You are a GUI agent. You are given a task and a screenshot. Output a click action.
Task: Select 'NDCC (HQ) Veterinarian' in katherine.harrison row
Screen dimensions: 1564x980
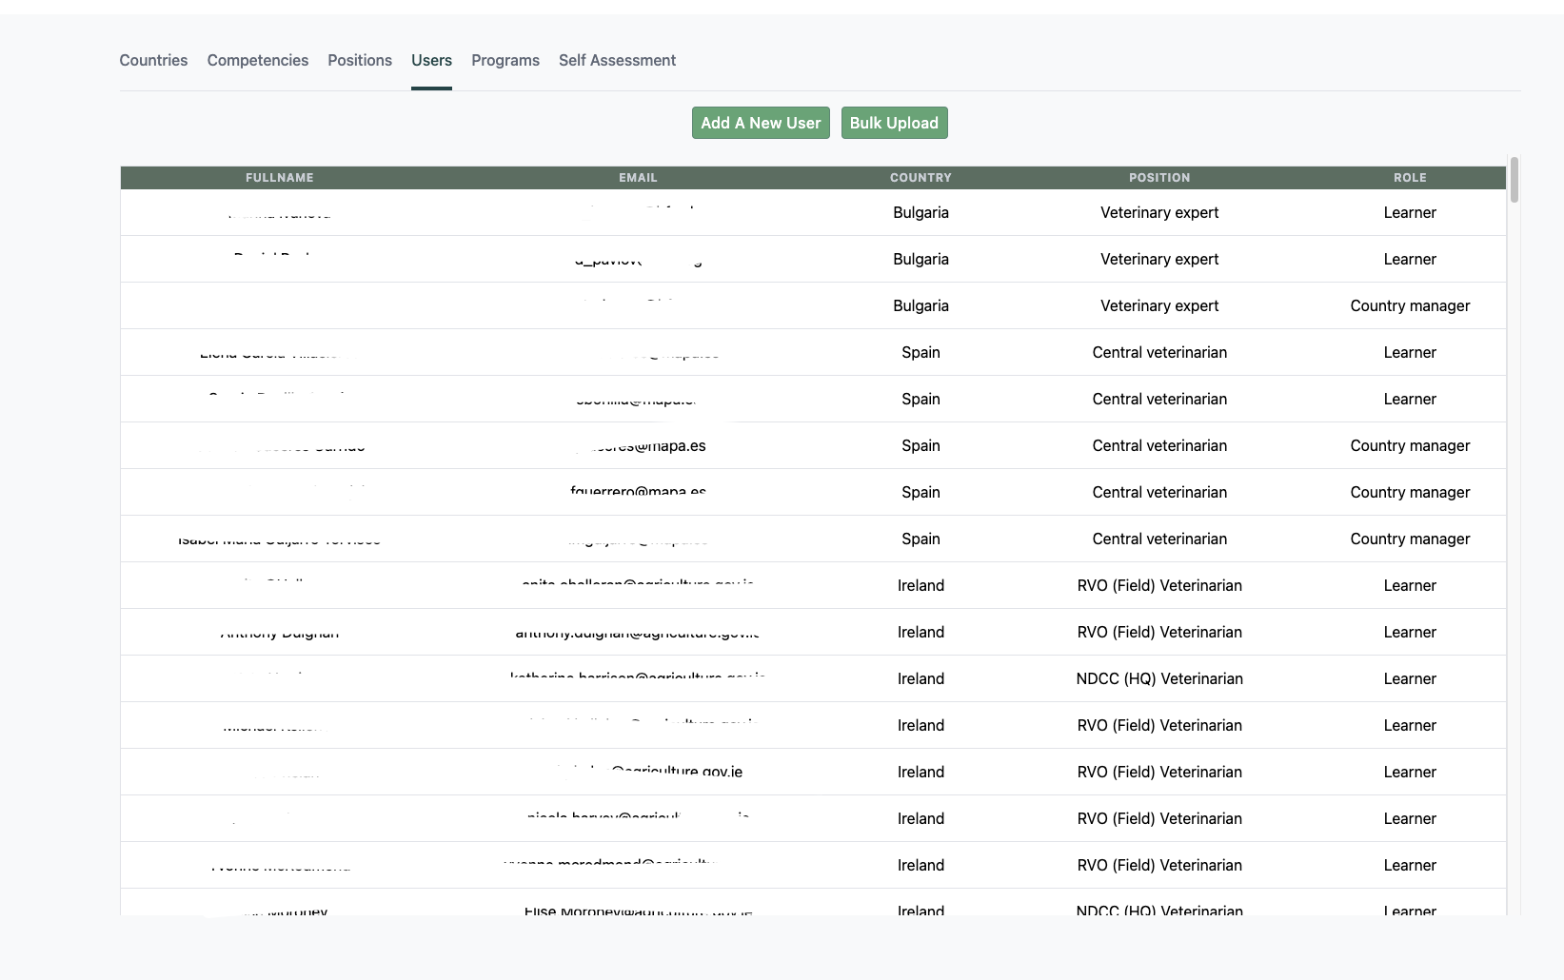click(1159, 678)
